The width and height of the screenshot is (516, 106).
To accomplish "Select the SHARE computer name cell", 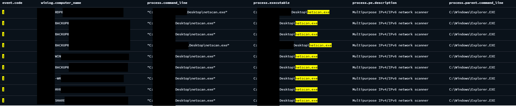I will coord(60,100).
